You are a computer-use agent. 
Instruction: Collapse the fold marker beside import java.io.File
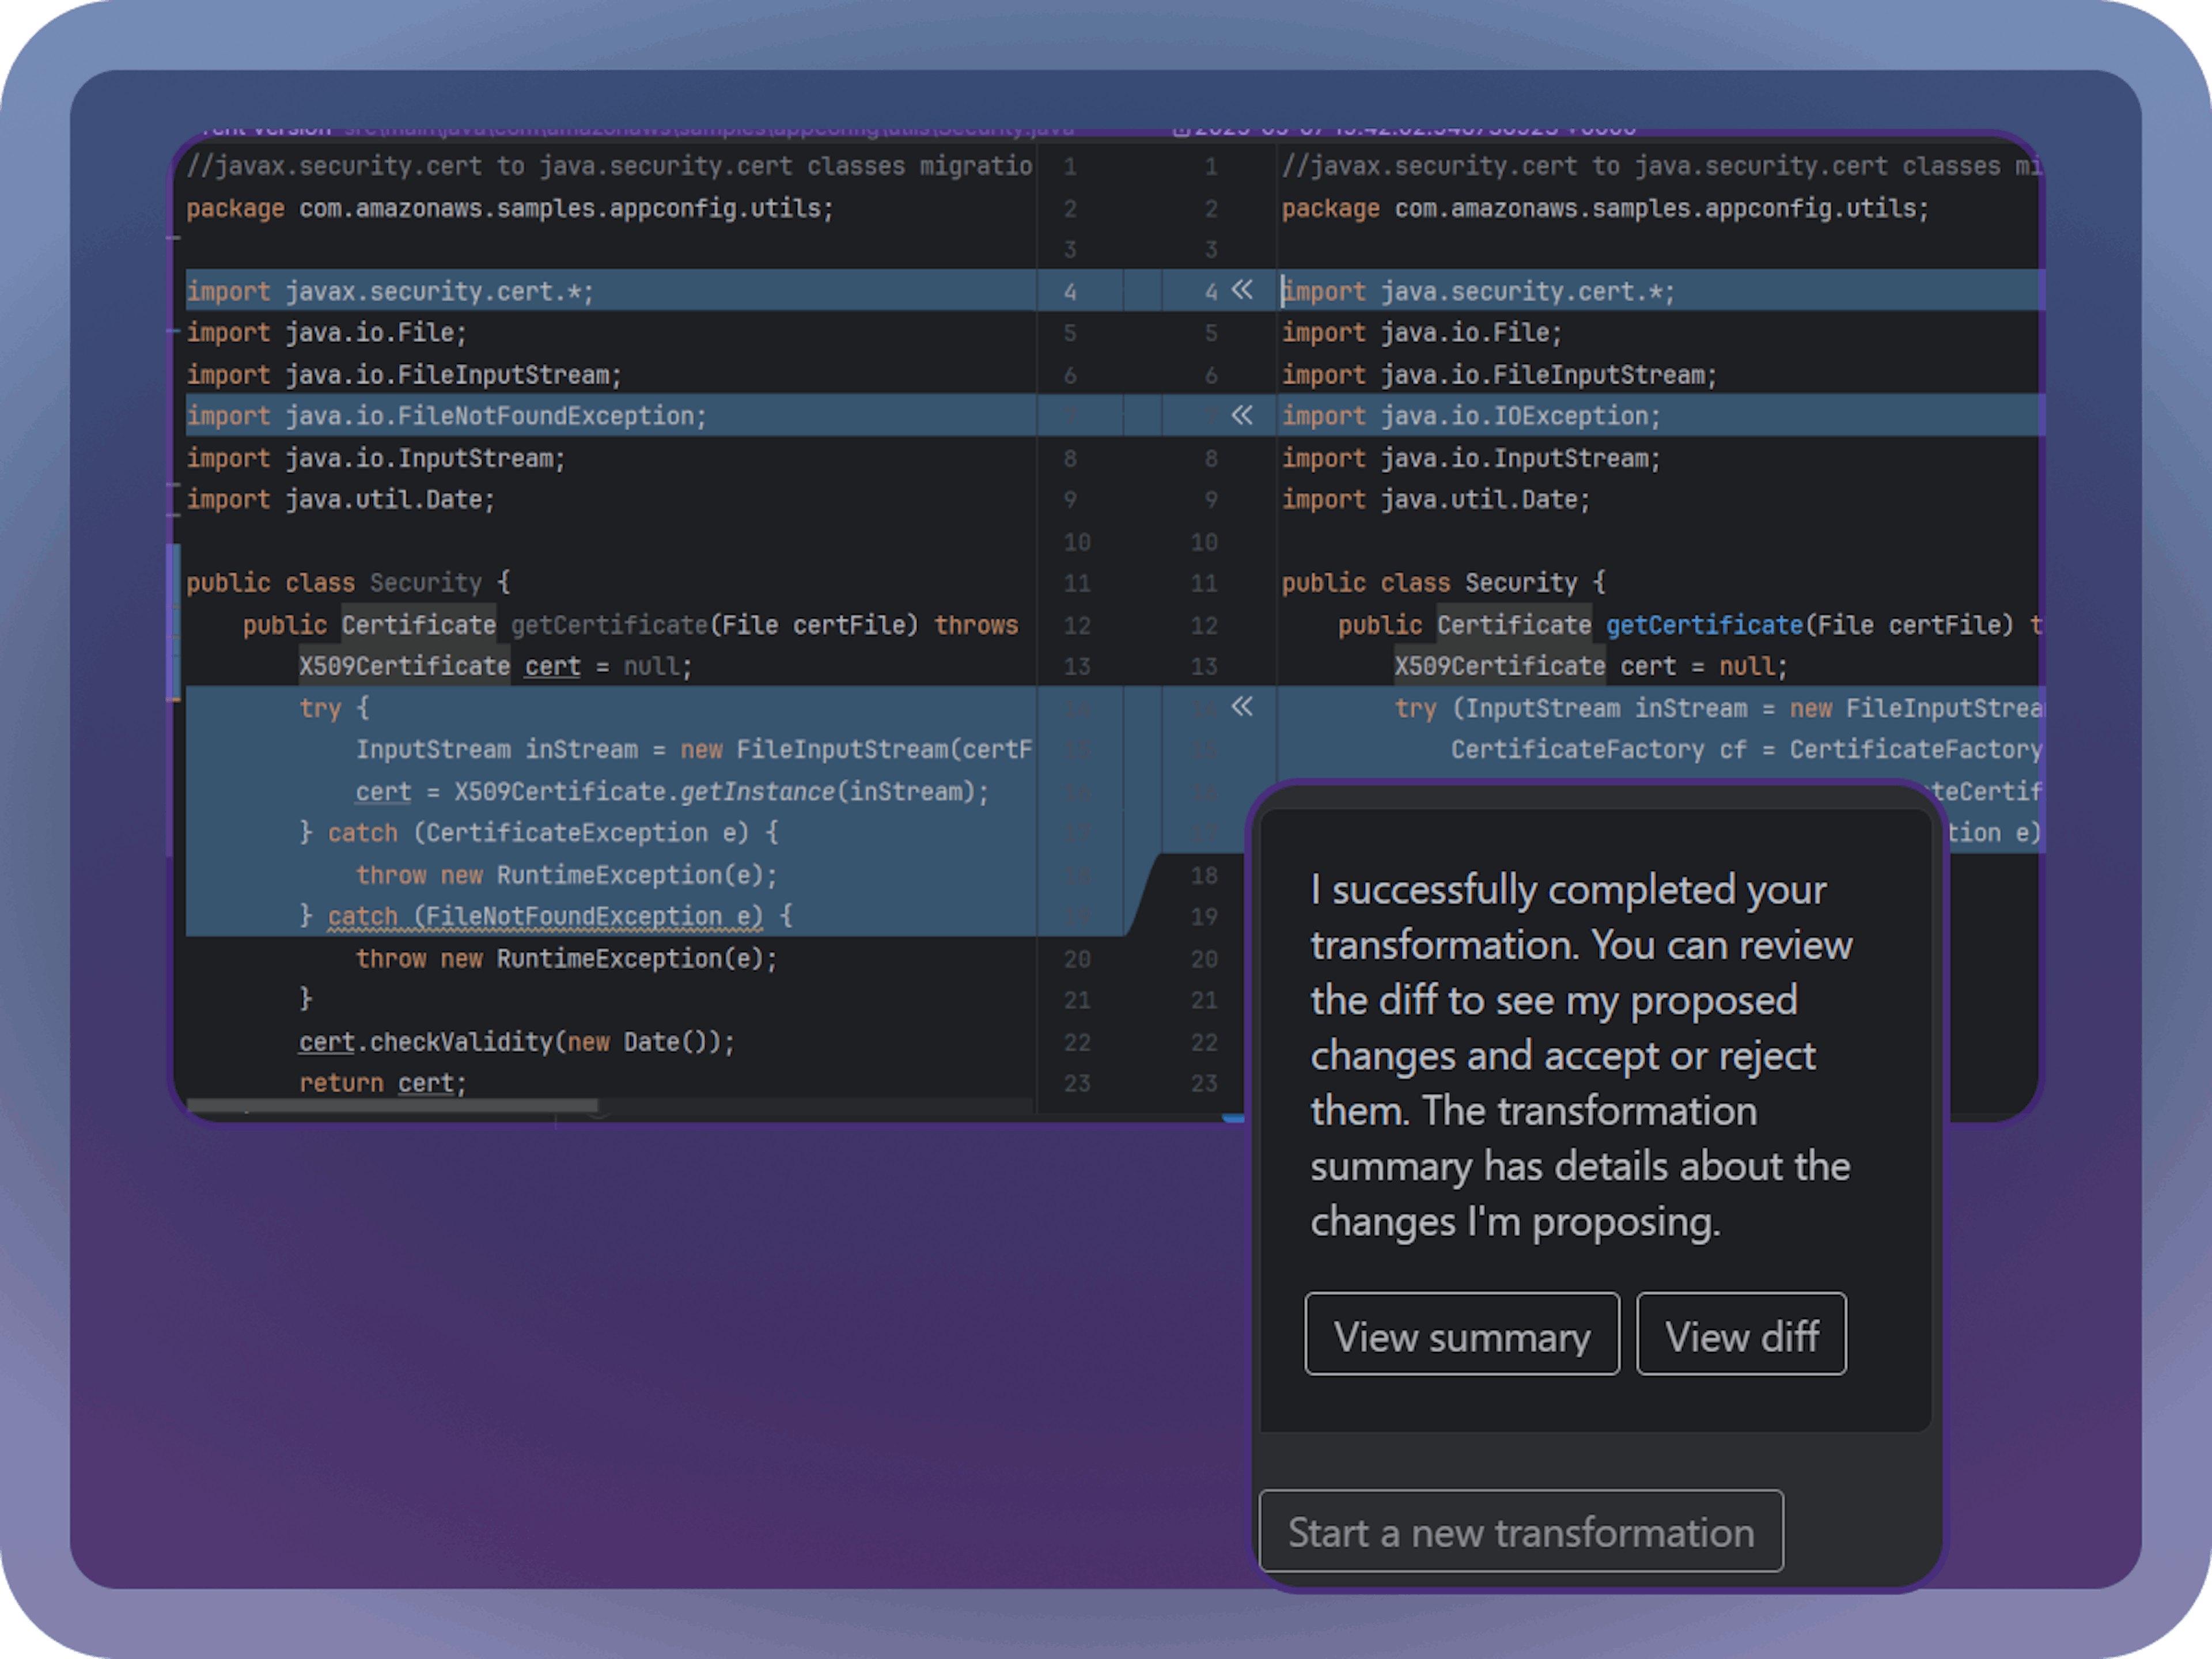(174, 331)
